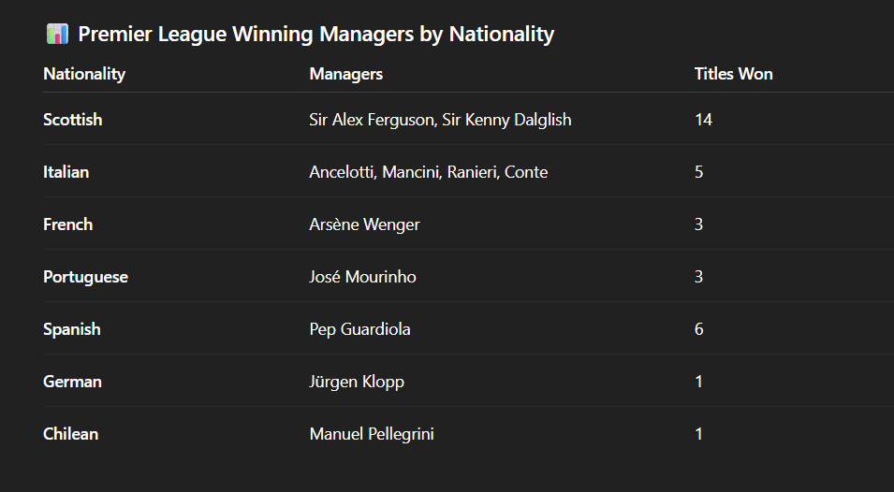Select the Nationality column header
894x492 pixels.
[x=84, y=74]
